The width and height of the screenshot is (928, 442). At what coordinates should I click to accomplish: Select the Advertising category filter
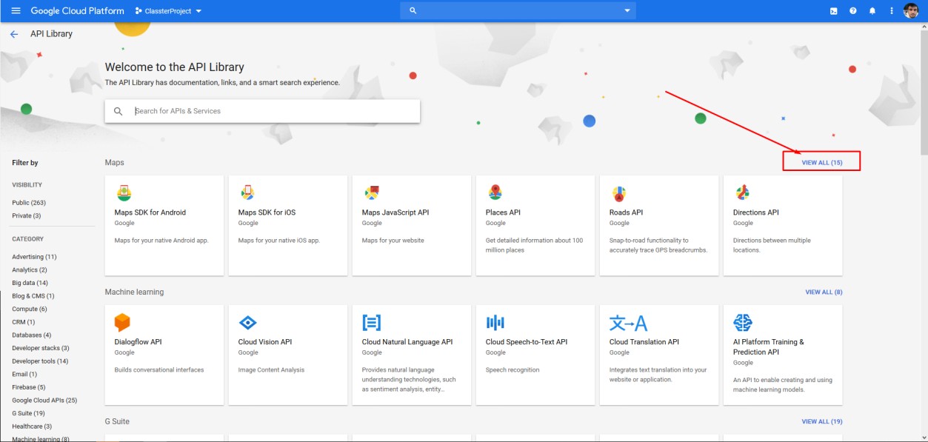point(34,257)
